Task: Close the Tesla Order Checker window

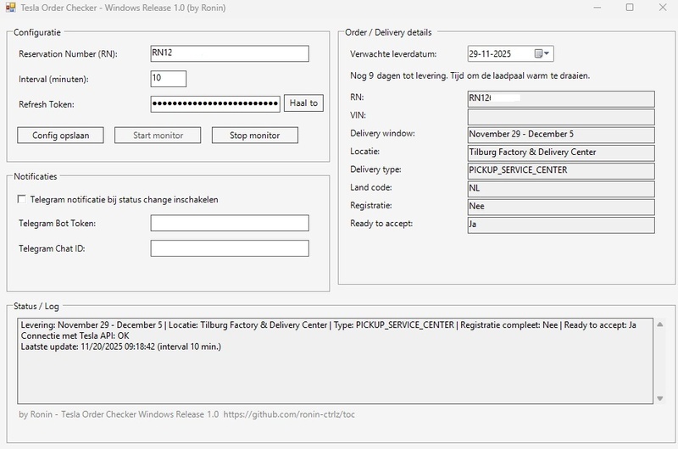Action: tap(663, 8)
